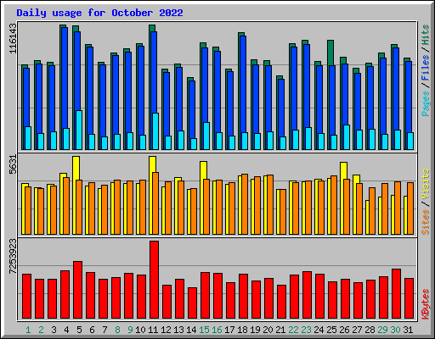Click day 13 on the x-axis
The width and height of the screenshot is (435, 339).
[x=178, y=330]
